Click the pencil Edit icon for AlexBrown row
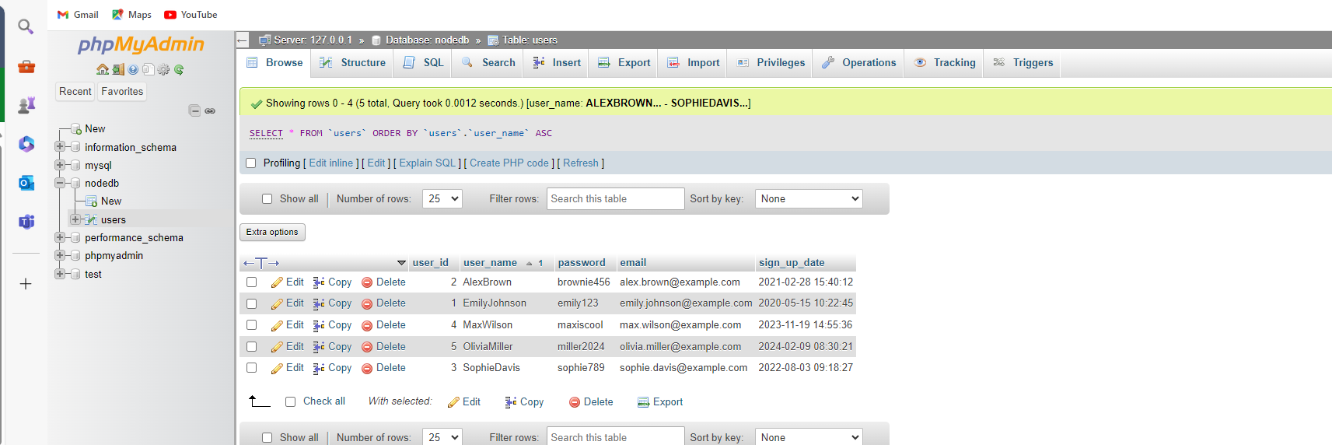1332x445 pixels. pyautogui.click(x=277, y=282)
